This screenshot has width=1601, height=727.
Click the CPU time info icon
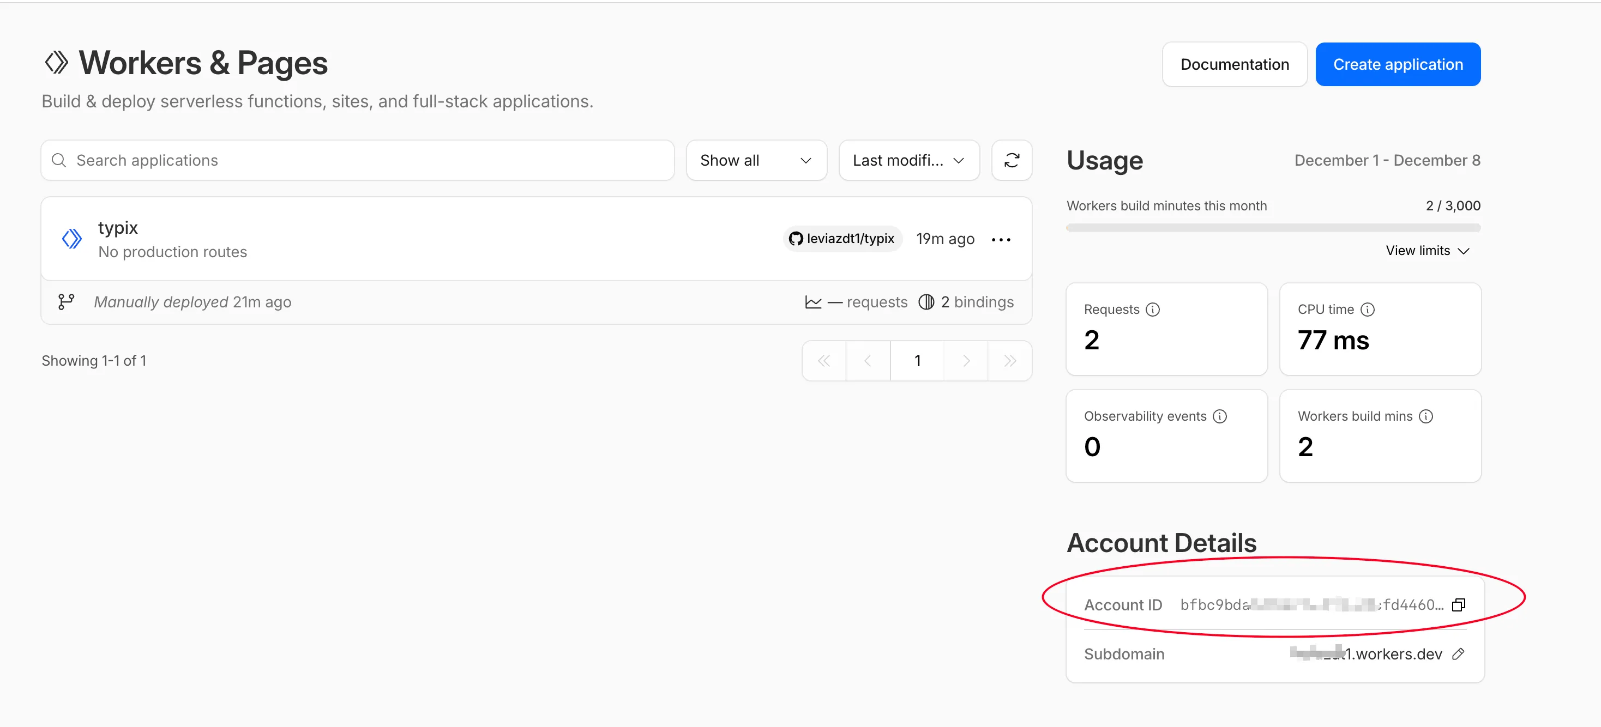tap(1367, 310)
